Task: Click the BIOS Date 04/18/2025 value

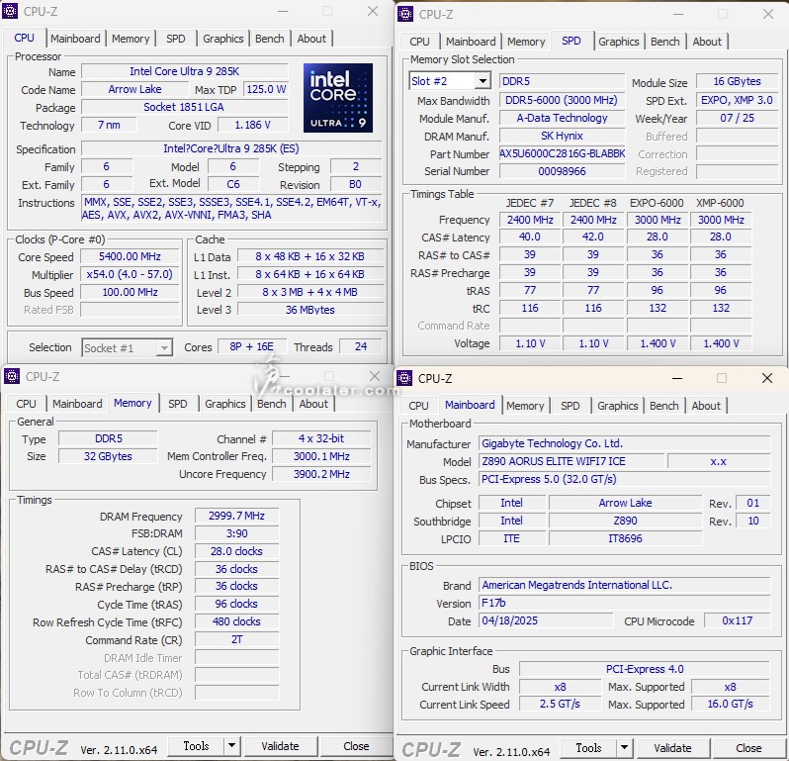Action: [546, 619]
